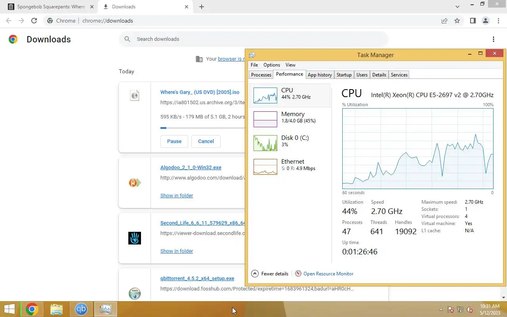Click Task Manager taskbar icon
The width and height of the screenshot is (507, 317).
click(105, 309)
